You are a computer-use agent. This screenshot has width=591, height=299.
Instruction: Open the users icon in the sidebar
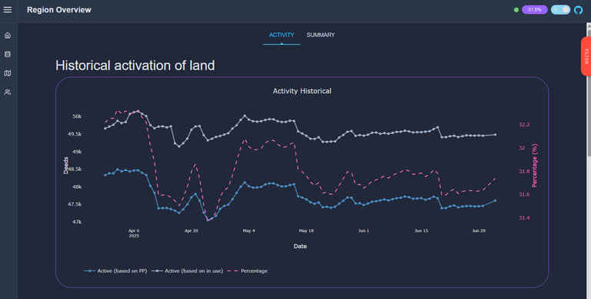[8, 92]
